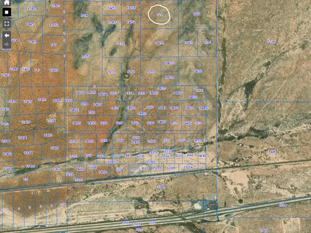The image size is (311, 233).
Task: Select parcel labeled 10661
Action: tap(112, 162)
